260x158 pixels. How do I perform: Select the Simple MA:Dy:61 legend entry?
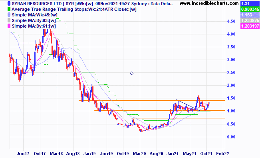34,26
